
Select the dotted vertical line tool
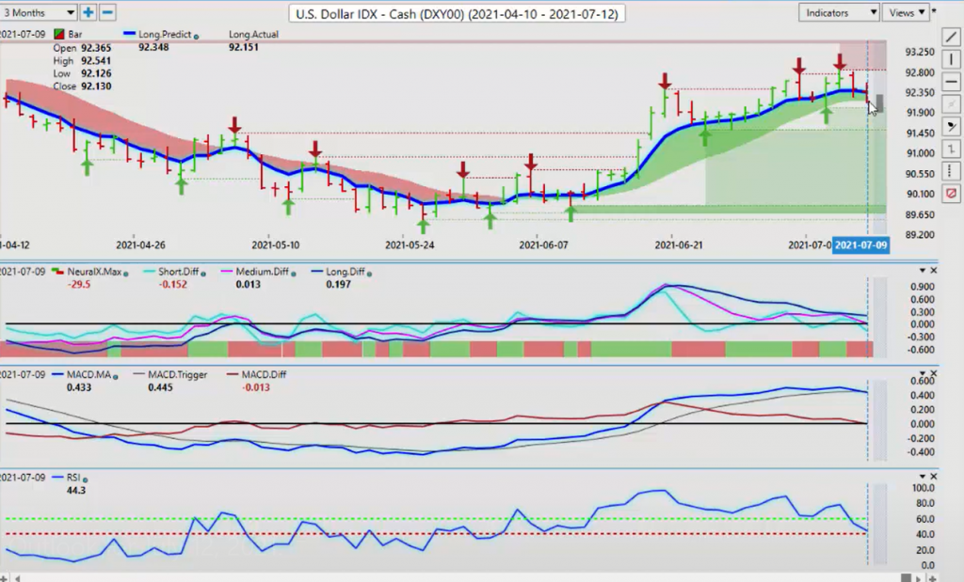951,171
